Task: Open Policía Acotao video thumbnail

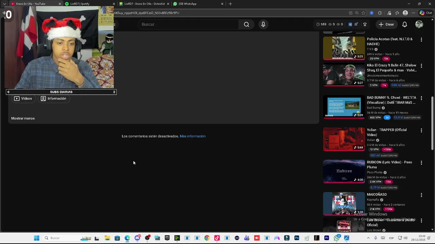Action: (x=344, y=48)
